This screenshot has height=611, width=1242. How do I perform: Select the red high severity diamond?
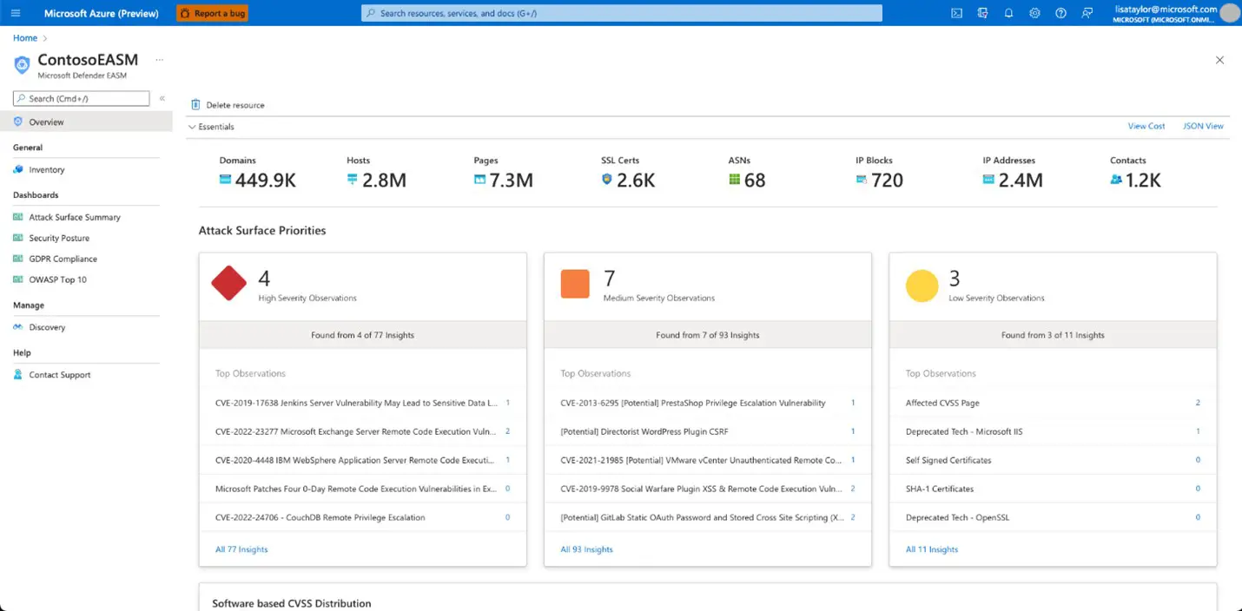pos(228,282)
